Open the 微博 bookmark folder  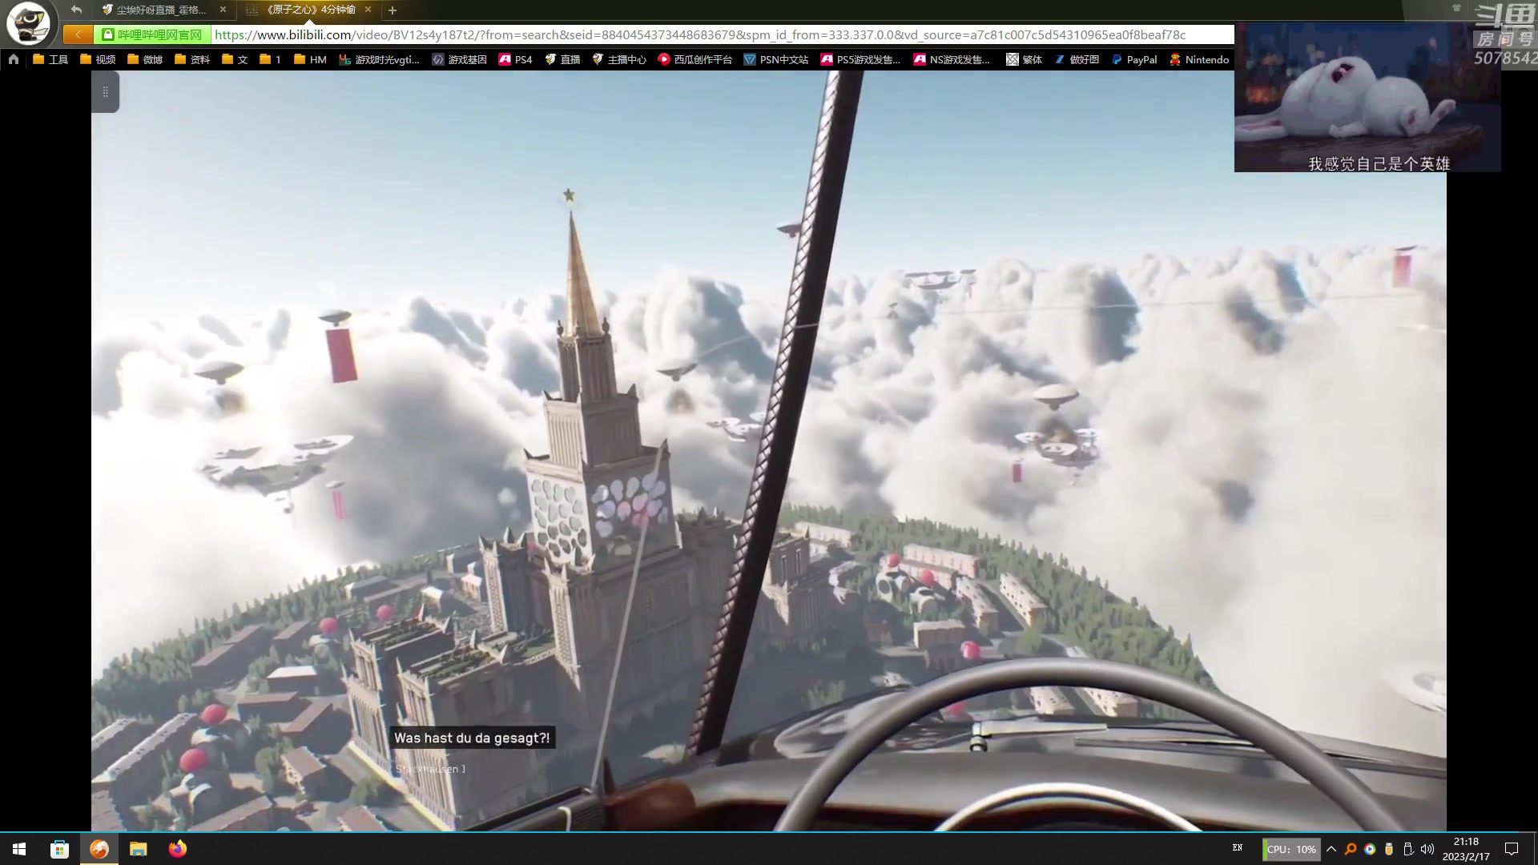click(x=145, y=59)
